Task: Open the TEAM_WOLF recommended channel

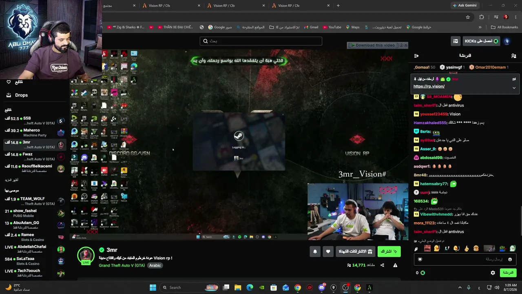Action: [34, 201]
